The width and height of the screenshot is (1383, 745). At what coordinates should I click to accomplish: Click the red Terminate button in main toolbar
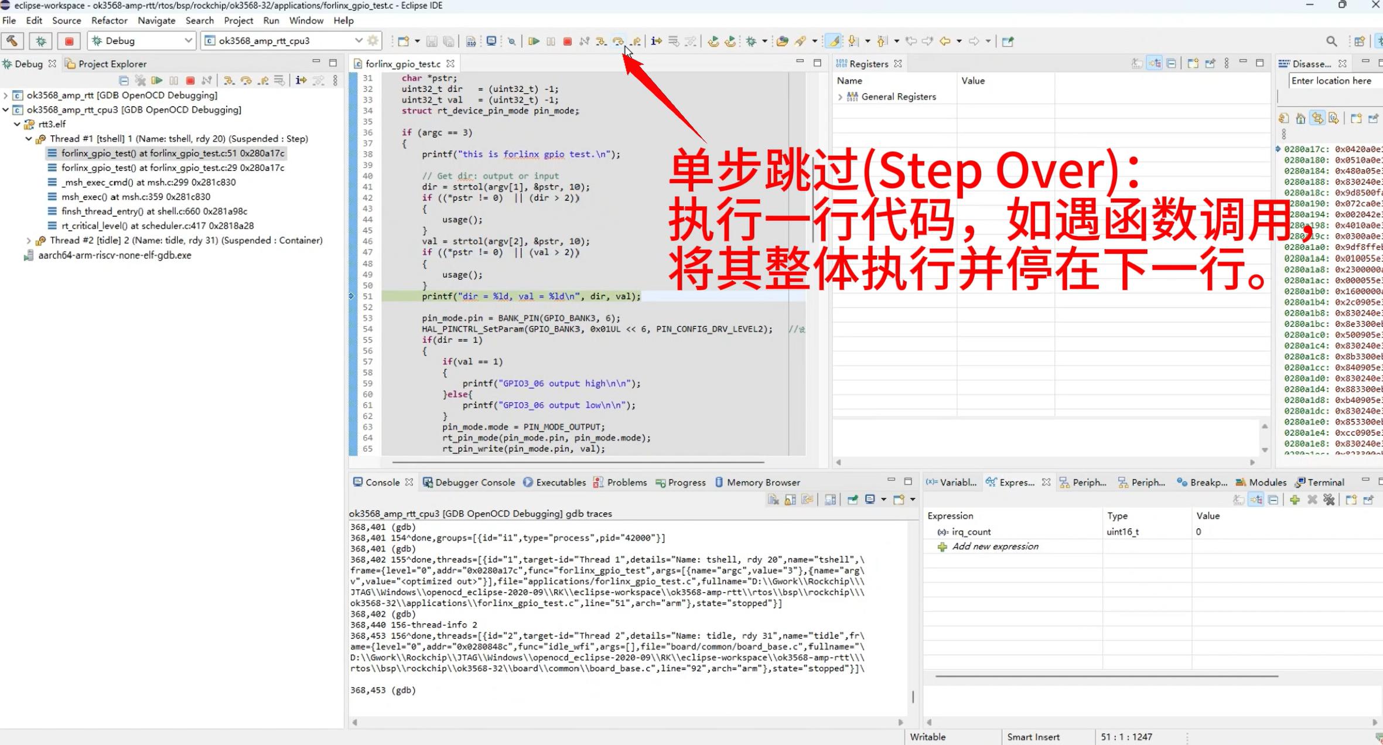567,41
